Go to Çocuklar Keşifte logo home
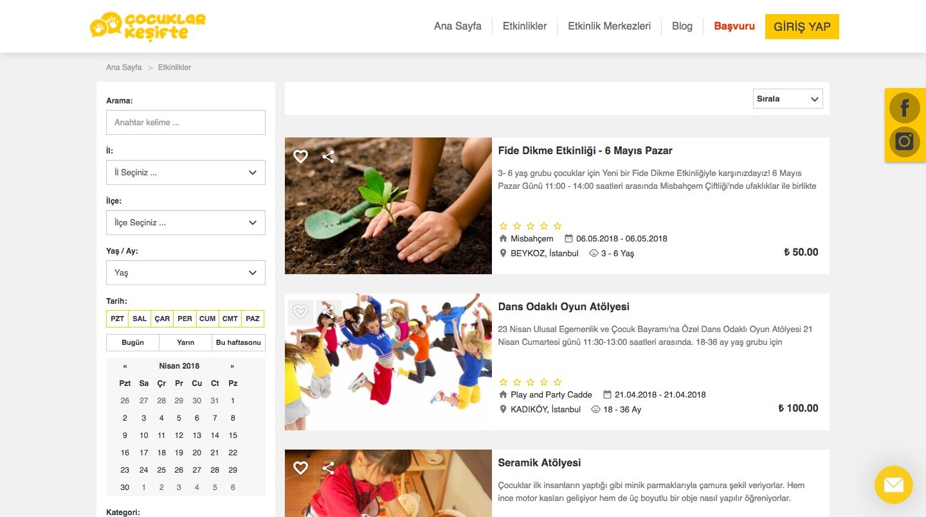Screen dimensions: 926x517 click(x=148, y=26)
